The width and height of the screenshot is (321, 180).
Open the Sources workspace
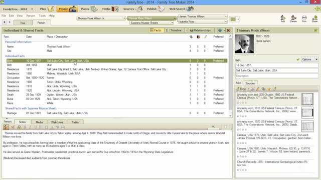point(132,9)
